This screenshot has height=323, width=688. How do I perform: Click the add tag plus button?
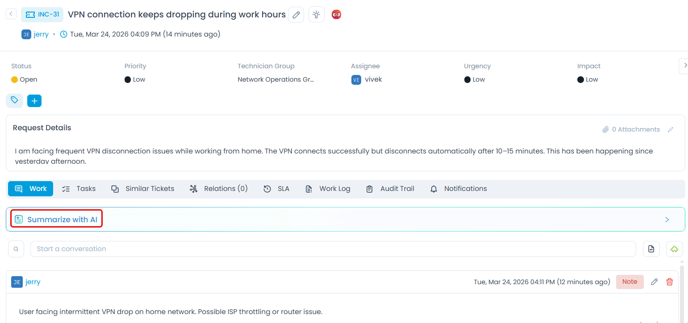(x=34, y=101)
